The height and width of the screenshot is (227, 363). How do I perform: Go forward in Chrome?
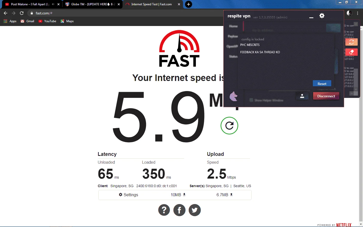coord(14,13)
